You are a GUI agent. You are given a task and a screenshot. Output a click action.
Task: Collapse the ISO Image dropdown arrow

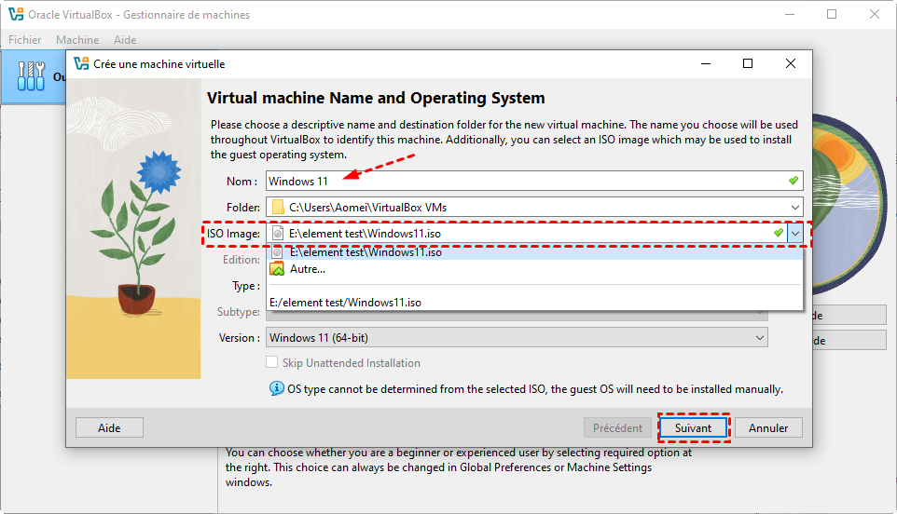[793, 234]
